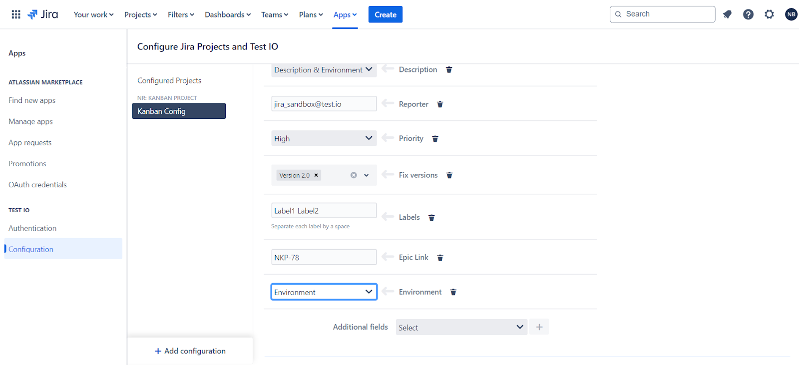
Task: Focus the Search box
Action: click(x=662, y=14)
